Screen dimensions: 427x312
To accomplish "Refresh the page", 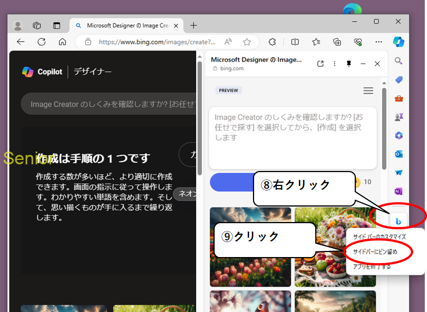I will 41,42.
